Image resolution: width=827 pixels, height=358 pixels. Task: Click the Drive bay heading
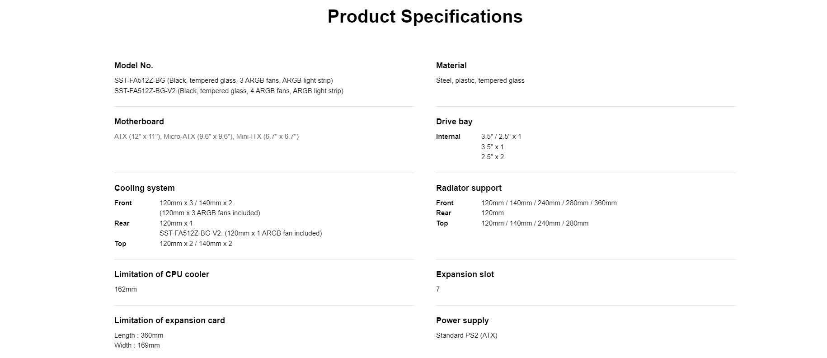454,122
